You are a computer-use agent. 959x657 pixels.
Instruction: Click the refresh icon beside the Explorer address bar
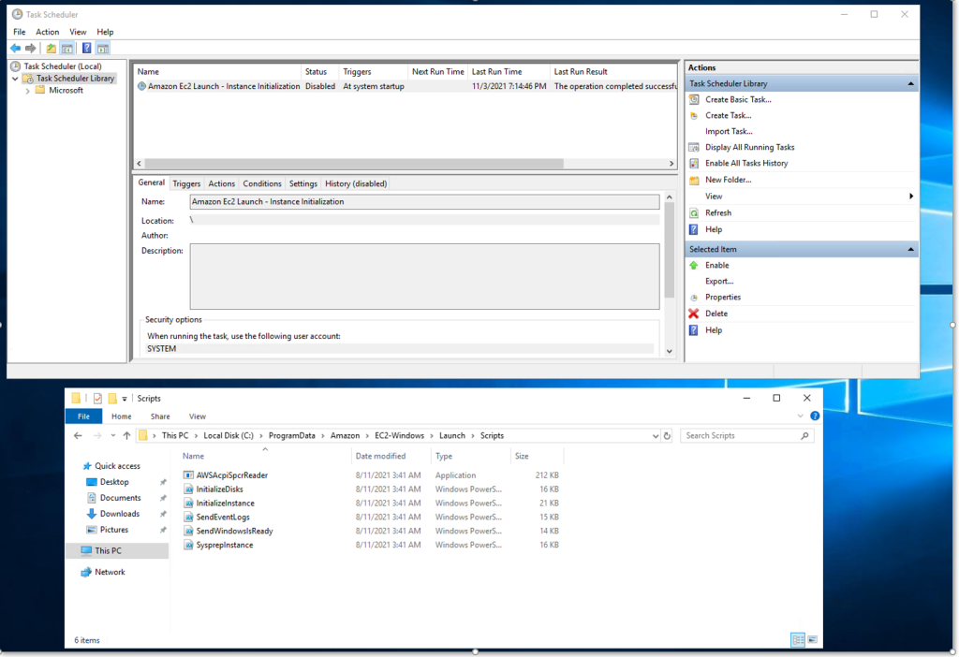point(665,435)
